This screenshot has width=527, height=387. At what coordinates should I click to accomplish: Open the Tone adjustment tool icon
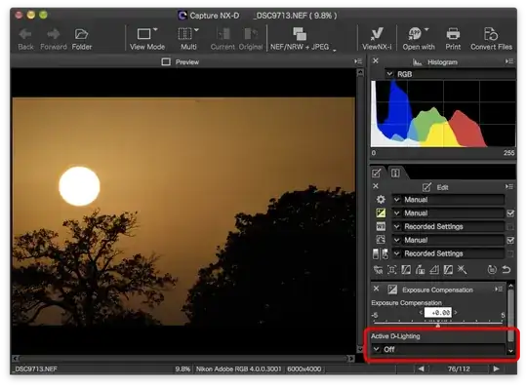[381, 240]
